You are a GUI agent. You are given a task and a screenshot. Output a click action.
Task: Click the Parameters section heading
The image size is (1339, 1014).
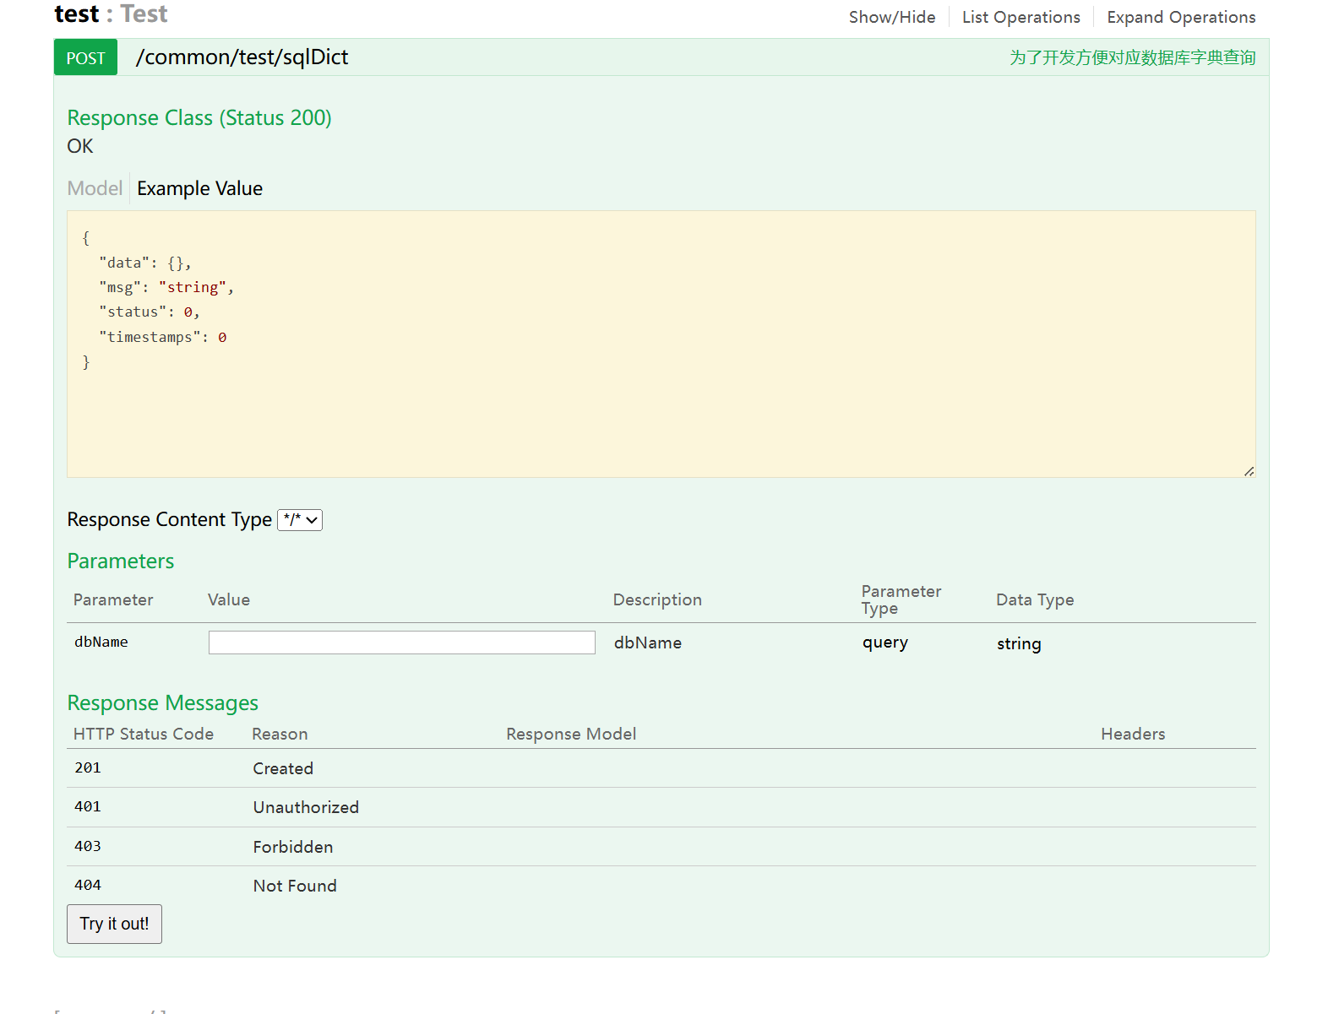point(121,561)
